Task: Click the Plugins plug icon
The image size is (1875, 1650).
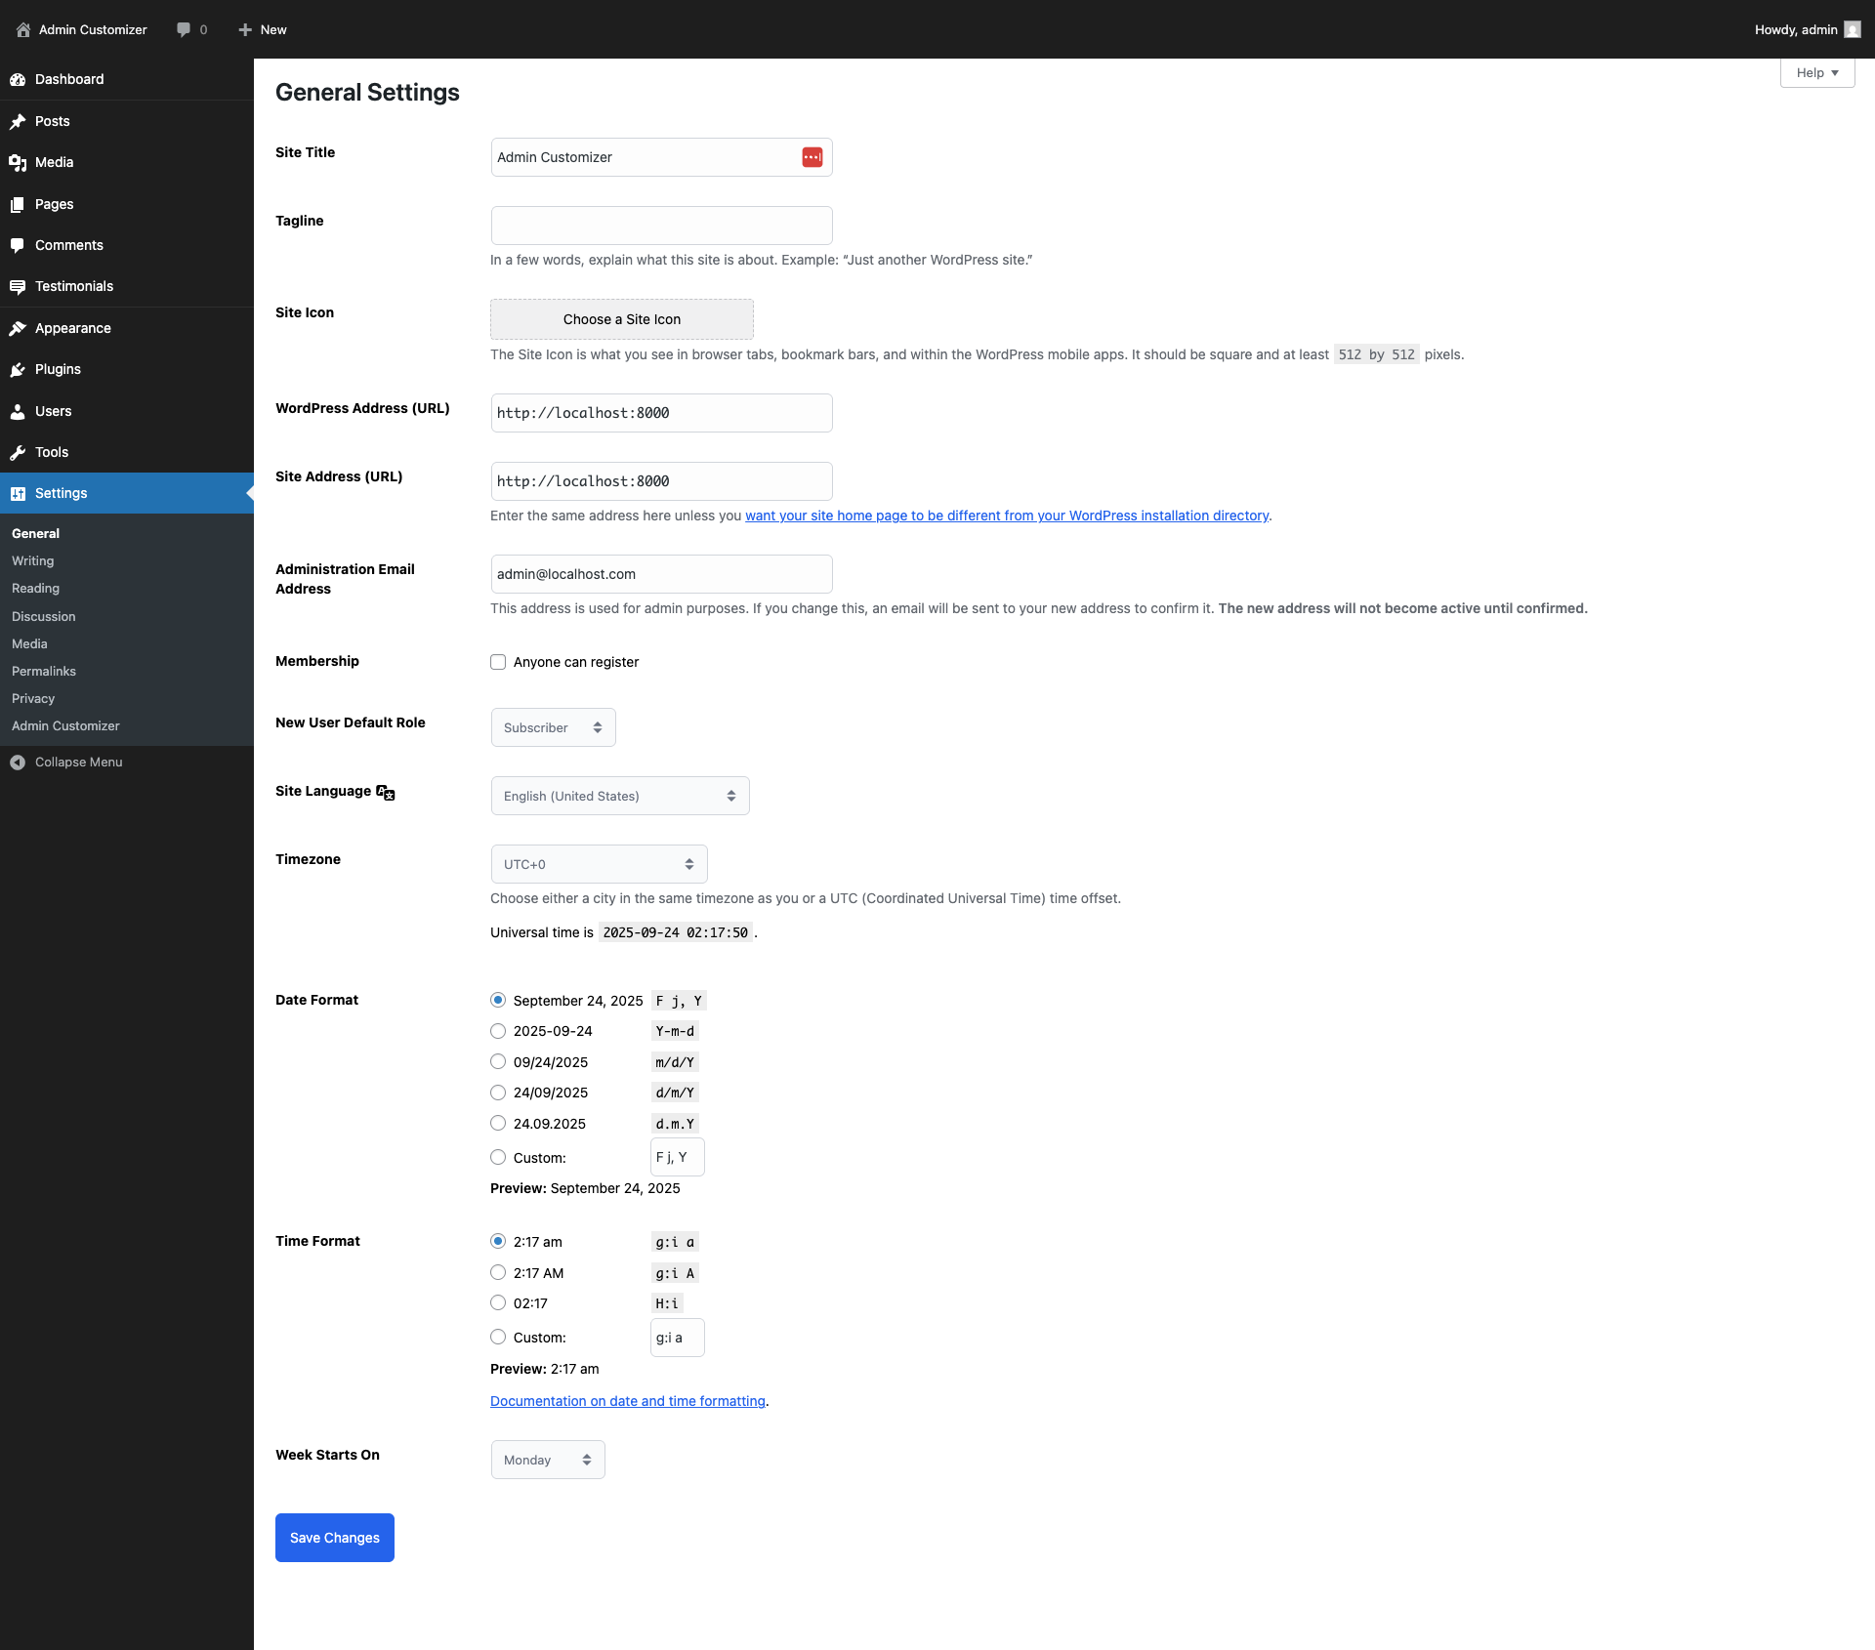Action: 18,369
